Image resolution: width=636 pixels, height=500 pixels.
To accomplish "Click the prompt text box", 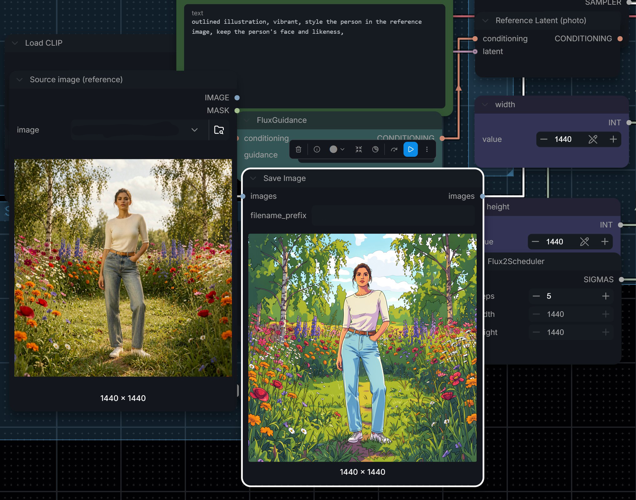I will [315, 56].
